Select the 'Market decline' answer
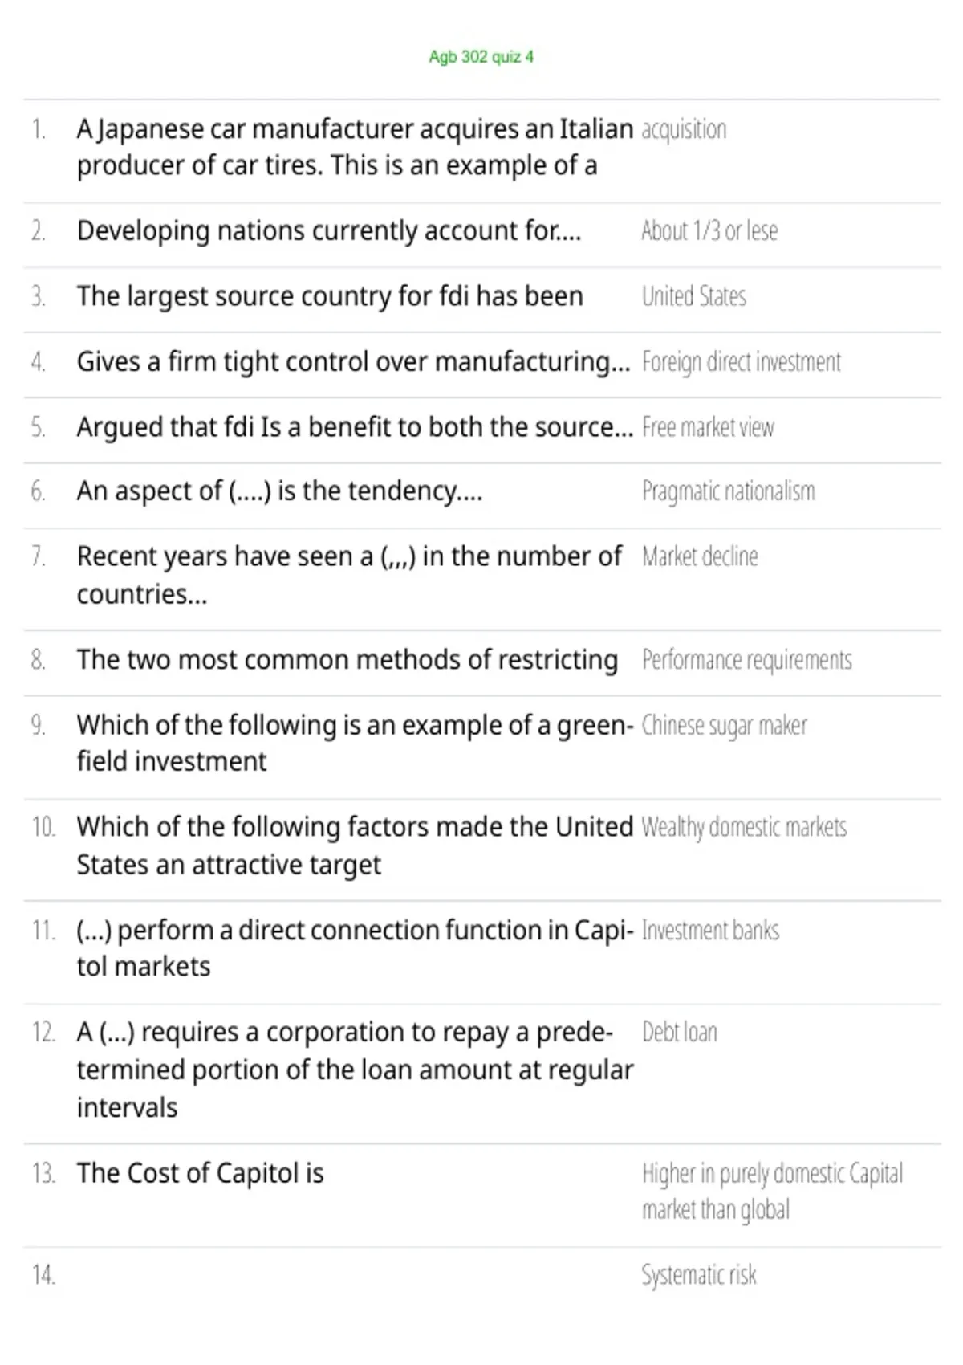This screenshot has width=963, height=1365. point(700,556)
